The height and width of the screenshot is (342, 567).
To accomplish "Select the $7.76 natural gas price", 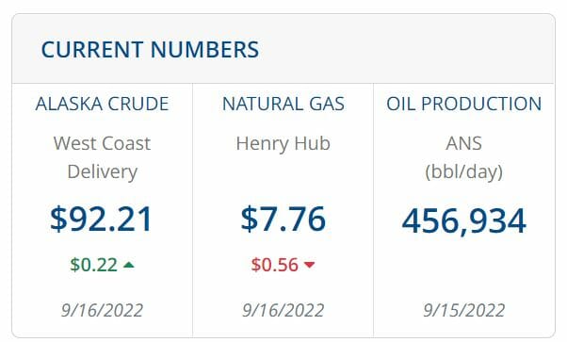I will pos(283,219).
